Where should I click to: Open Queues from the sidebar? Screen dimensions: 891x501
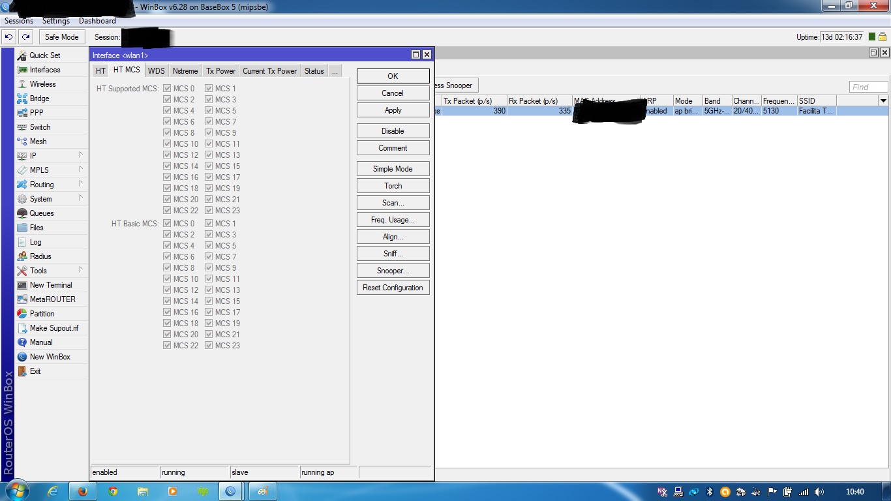click(x=41, y=213)
